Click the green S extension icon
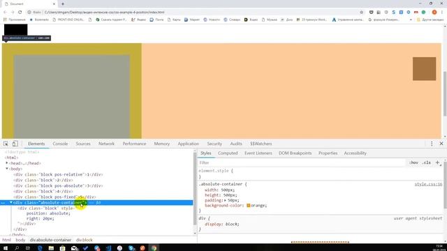Image resolution: width=447 pixels, height=251 pixels. click(423, 13)
